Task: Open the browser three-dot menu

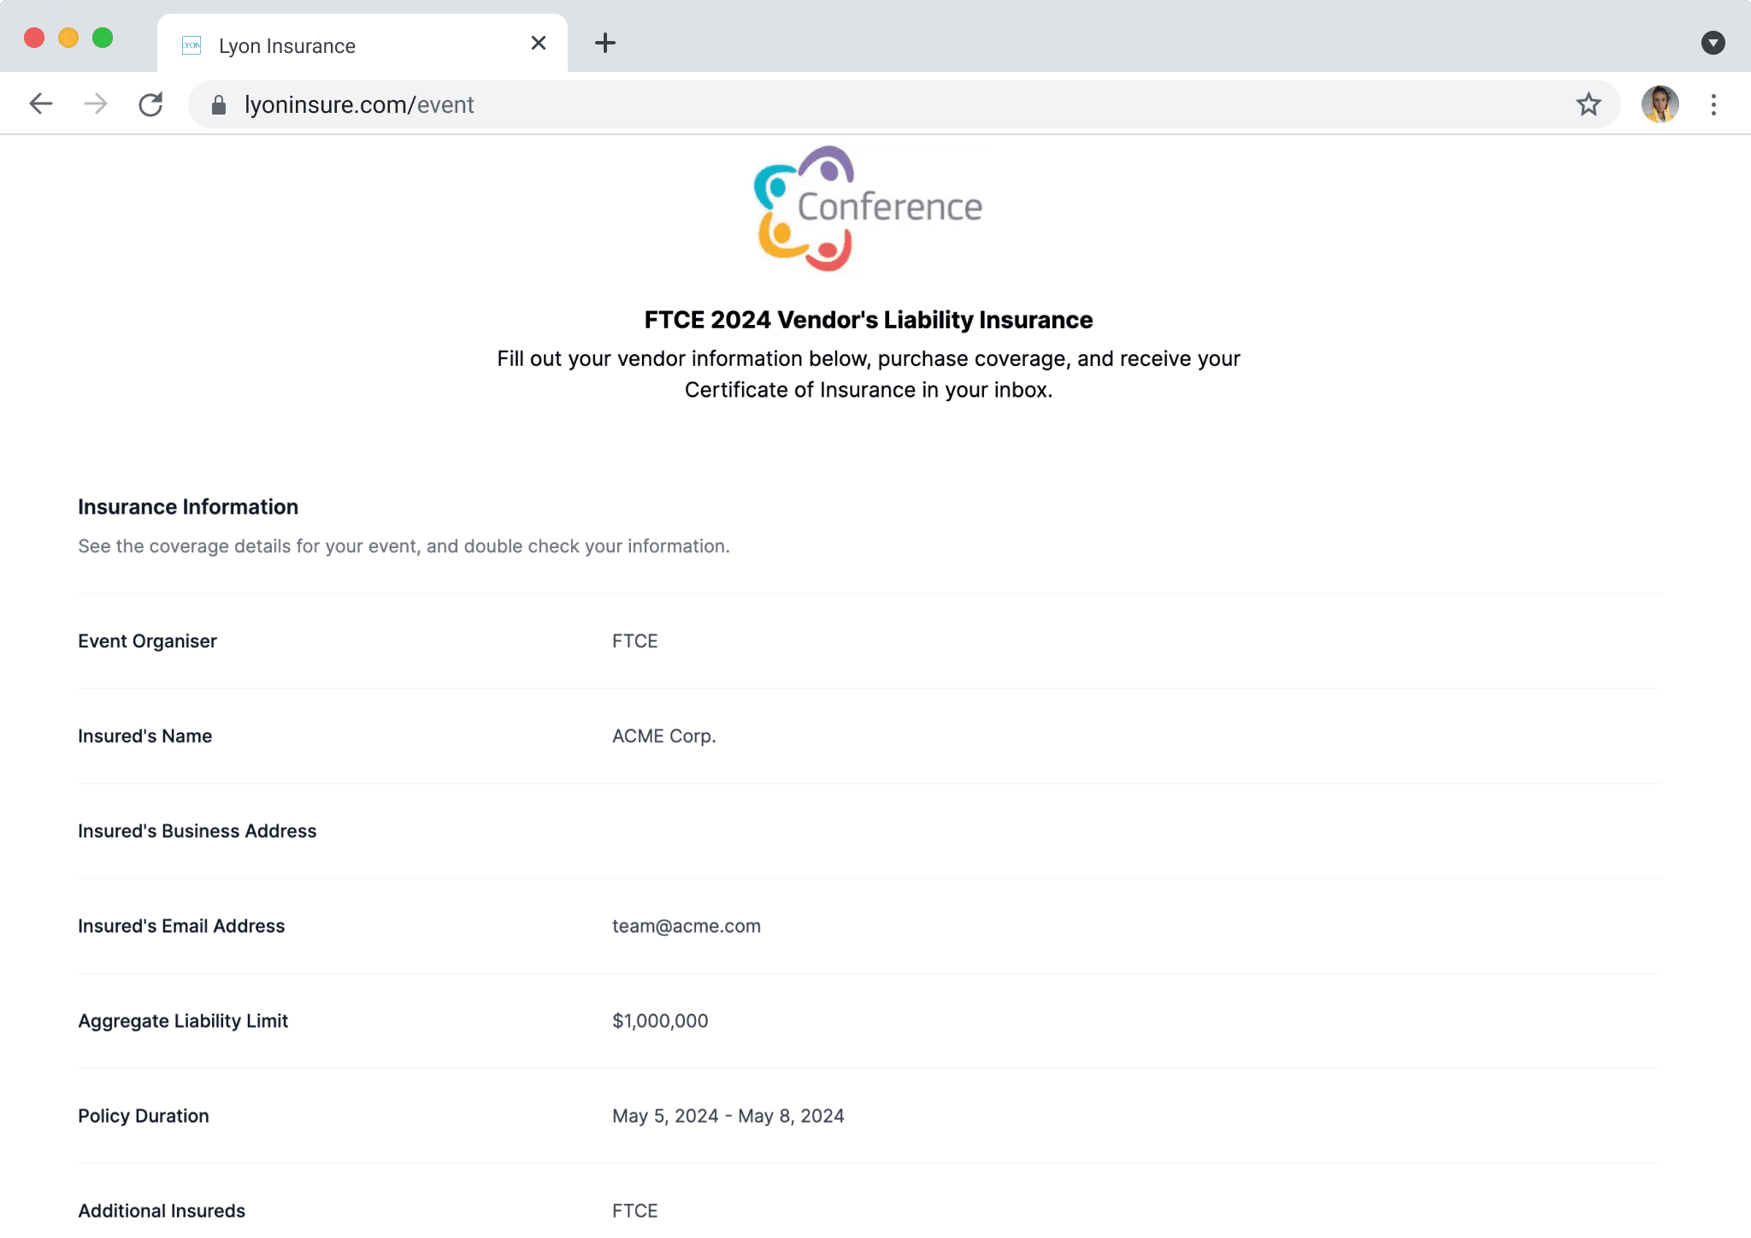Action: pos(1713,104)
